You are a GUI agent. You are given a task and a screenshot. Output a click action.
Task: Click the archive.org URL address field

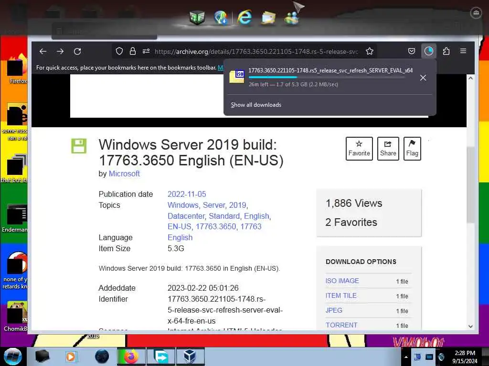[x=256, y=51]
